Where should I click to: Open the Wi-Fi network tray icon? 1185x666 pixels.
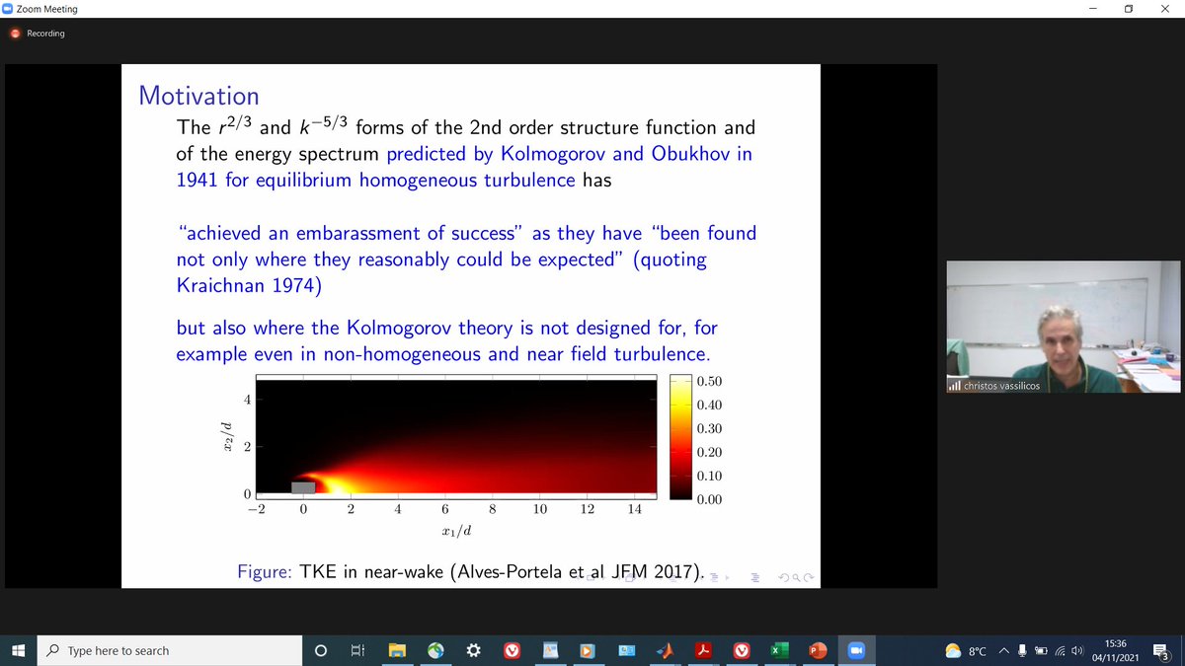pos(1060,651)
